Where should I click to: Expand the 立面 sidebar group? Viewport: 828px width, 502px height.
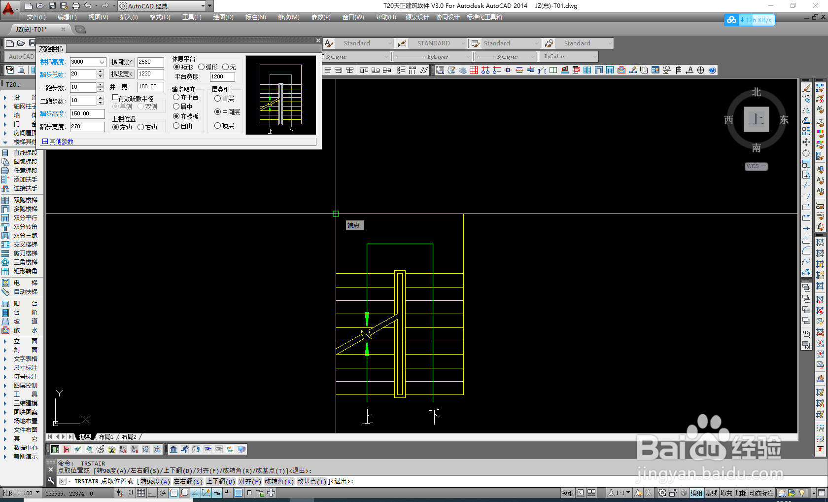tap(20, 341)
